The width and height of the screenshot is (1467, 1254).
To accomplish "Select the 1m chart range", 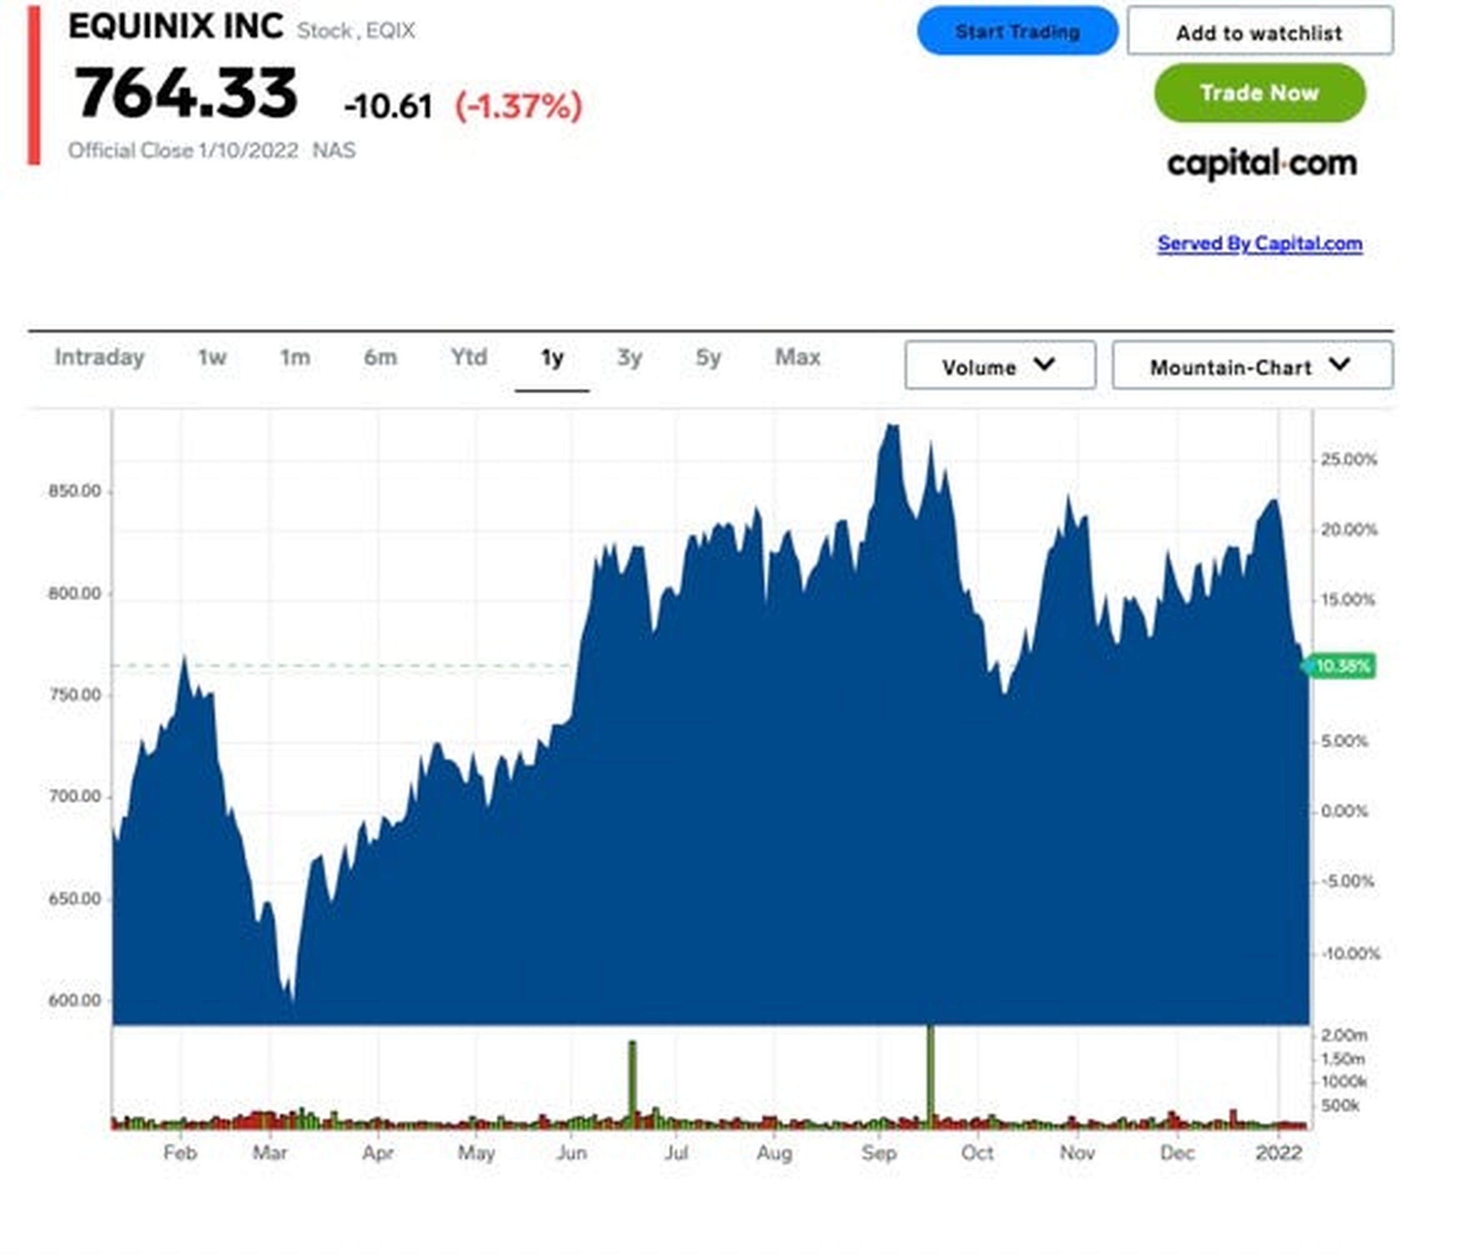I will click(295, 357).
